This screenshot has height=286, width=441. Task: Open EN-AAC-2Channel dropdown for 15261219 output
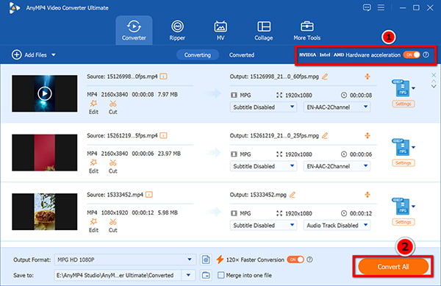click(337, 166)
